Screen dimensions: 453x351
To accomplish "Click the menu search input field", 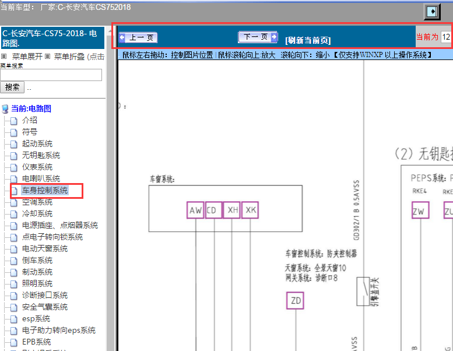I will pos(51,75).
